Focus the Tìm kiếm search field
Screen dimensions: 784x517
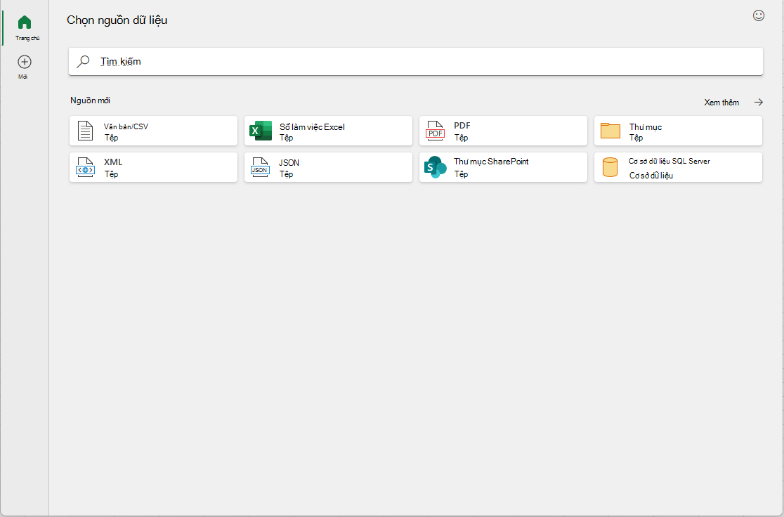(x=415, y=62)
